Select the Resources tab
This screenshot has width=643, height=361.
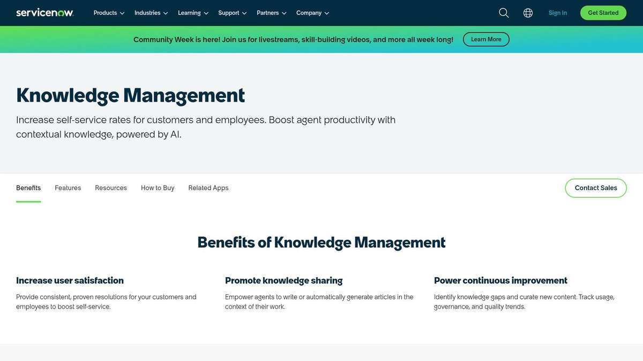tap(110, 188)
